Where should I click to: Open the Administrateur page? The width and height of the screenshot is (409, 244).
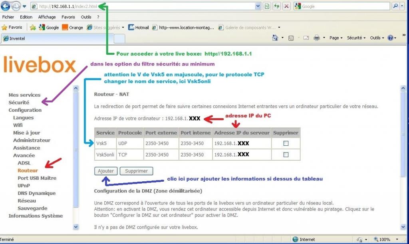coord(32,140)
